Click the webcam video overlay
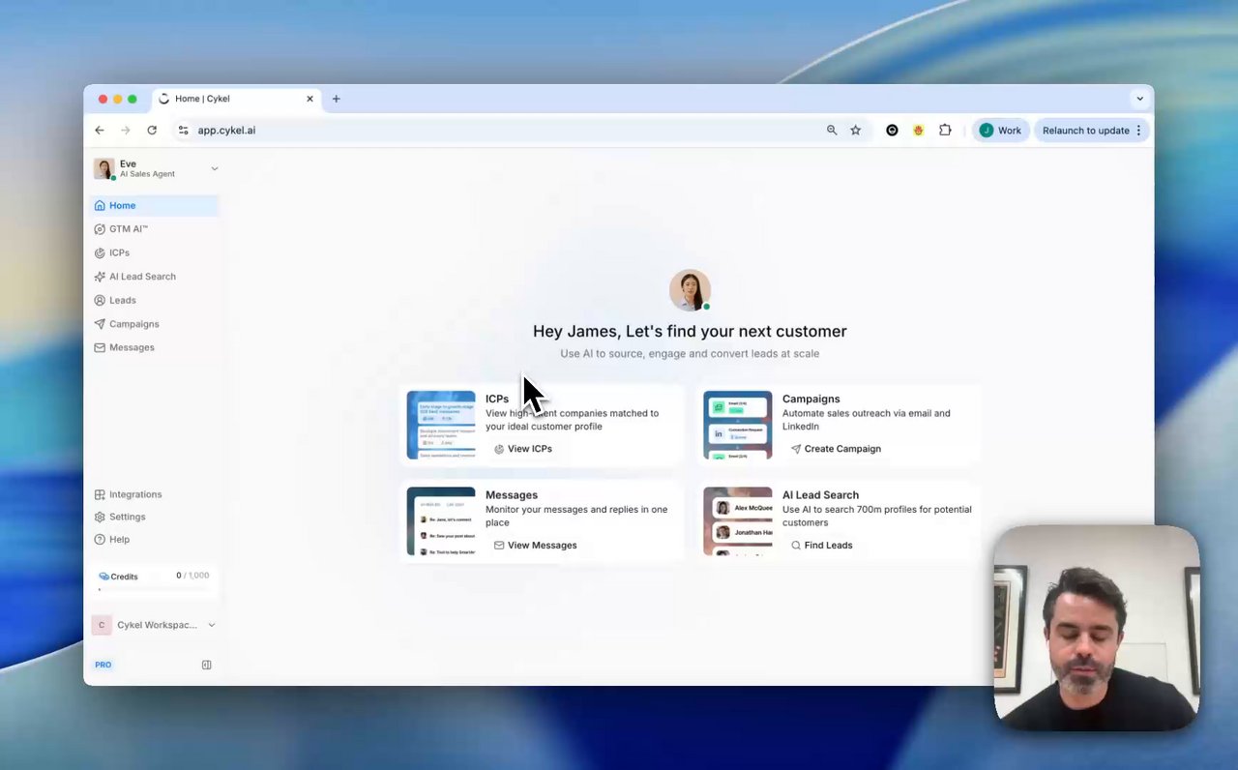Screen dimensions: 1238x770 [x=1097, y=627]
